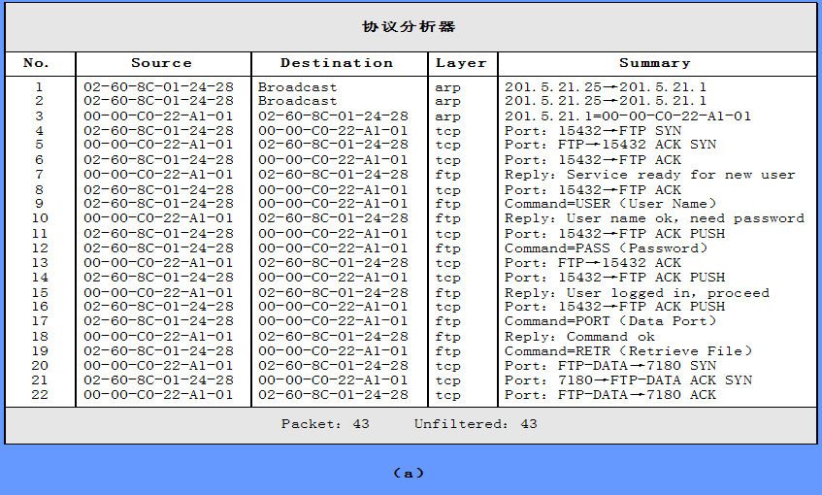Click the 协议分析器 title text
The image size is (822, 495).
coord(409,27)
